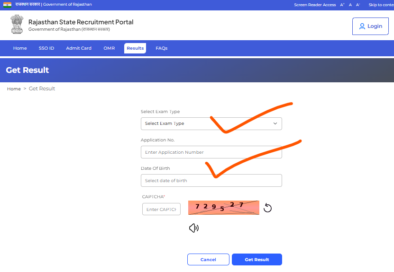Follow the Home breadcrumb link
The height and width of the screenshot is (272, 394).
(14, 89)
